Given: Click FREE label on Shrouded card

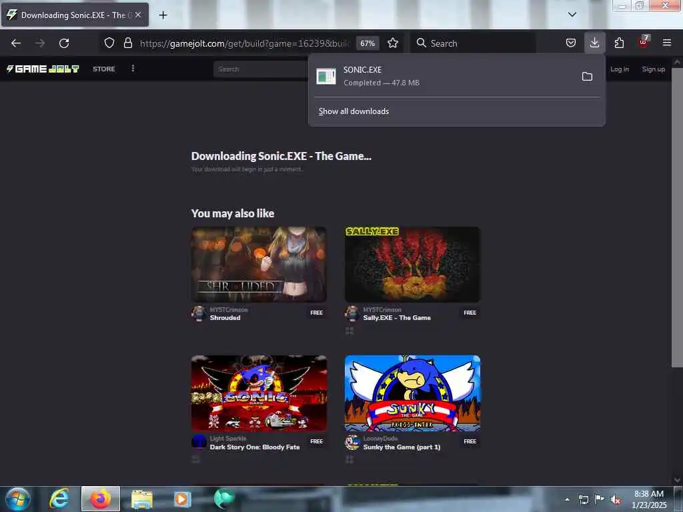Looking at the screenshot, I should [317, 313].
